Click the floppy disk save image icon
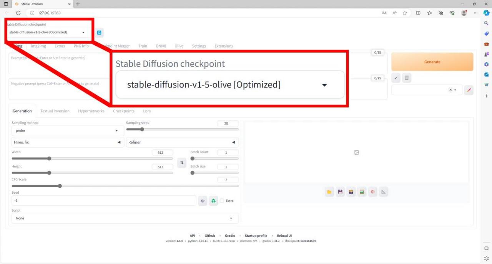Viewport: 492px width, 264px height. coord(340,192)
